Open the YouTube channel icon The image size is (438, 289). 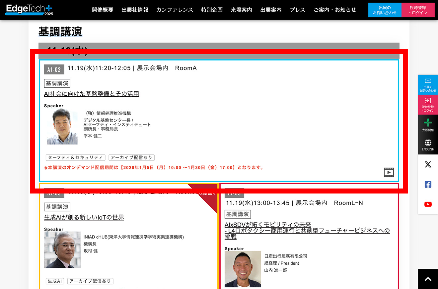click(x=428, y=204)
